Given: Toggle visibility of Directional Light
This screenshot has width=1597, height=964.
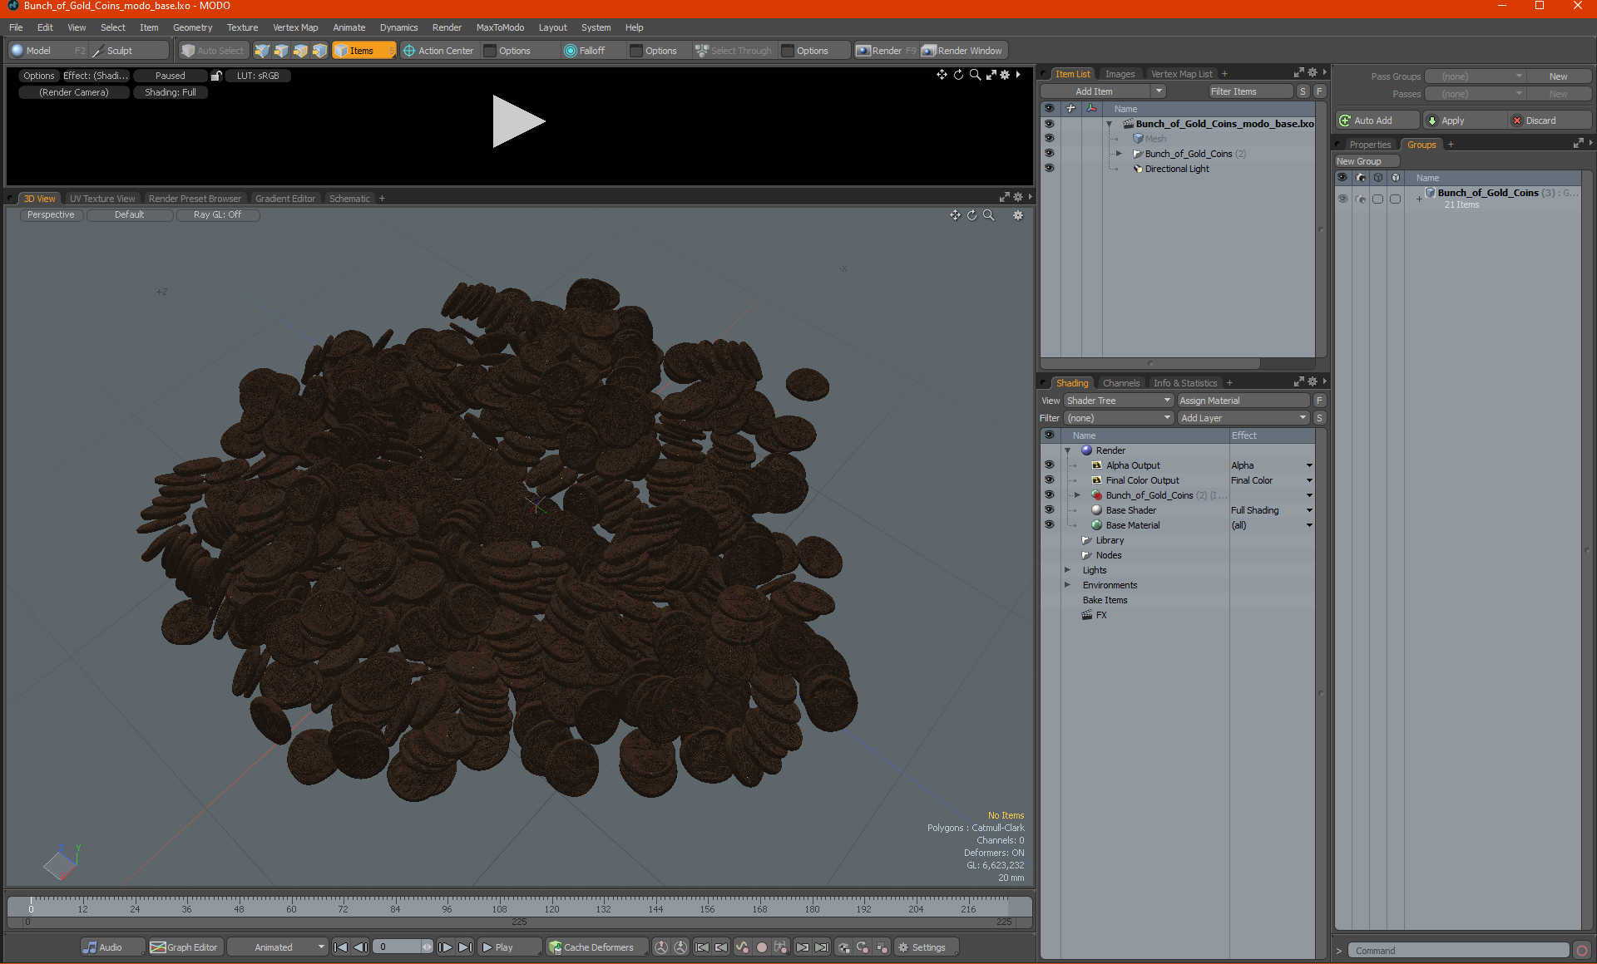Looking at the screenshot, I should 1049,169.
